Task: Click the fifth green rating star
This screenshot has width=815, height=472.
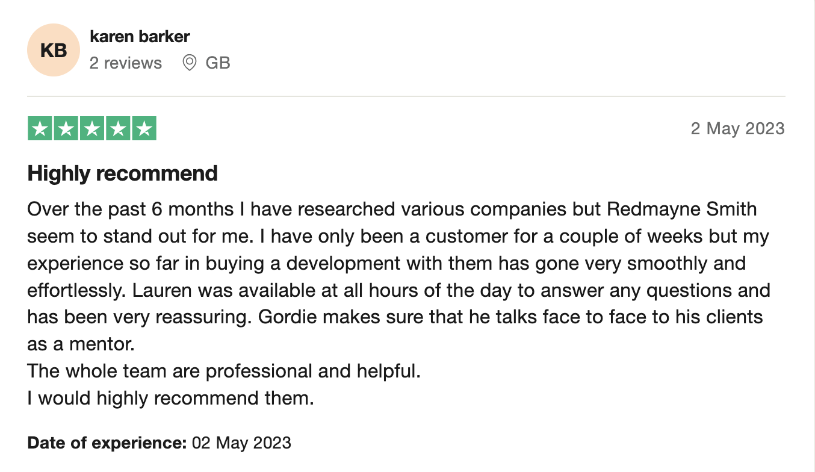Action: [x=144, y=128]
